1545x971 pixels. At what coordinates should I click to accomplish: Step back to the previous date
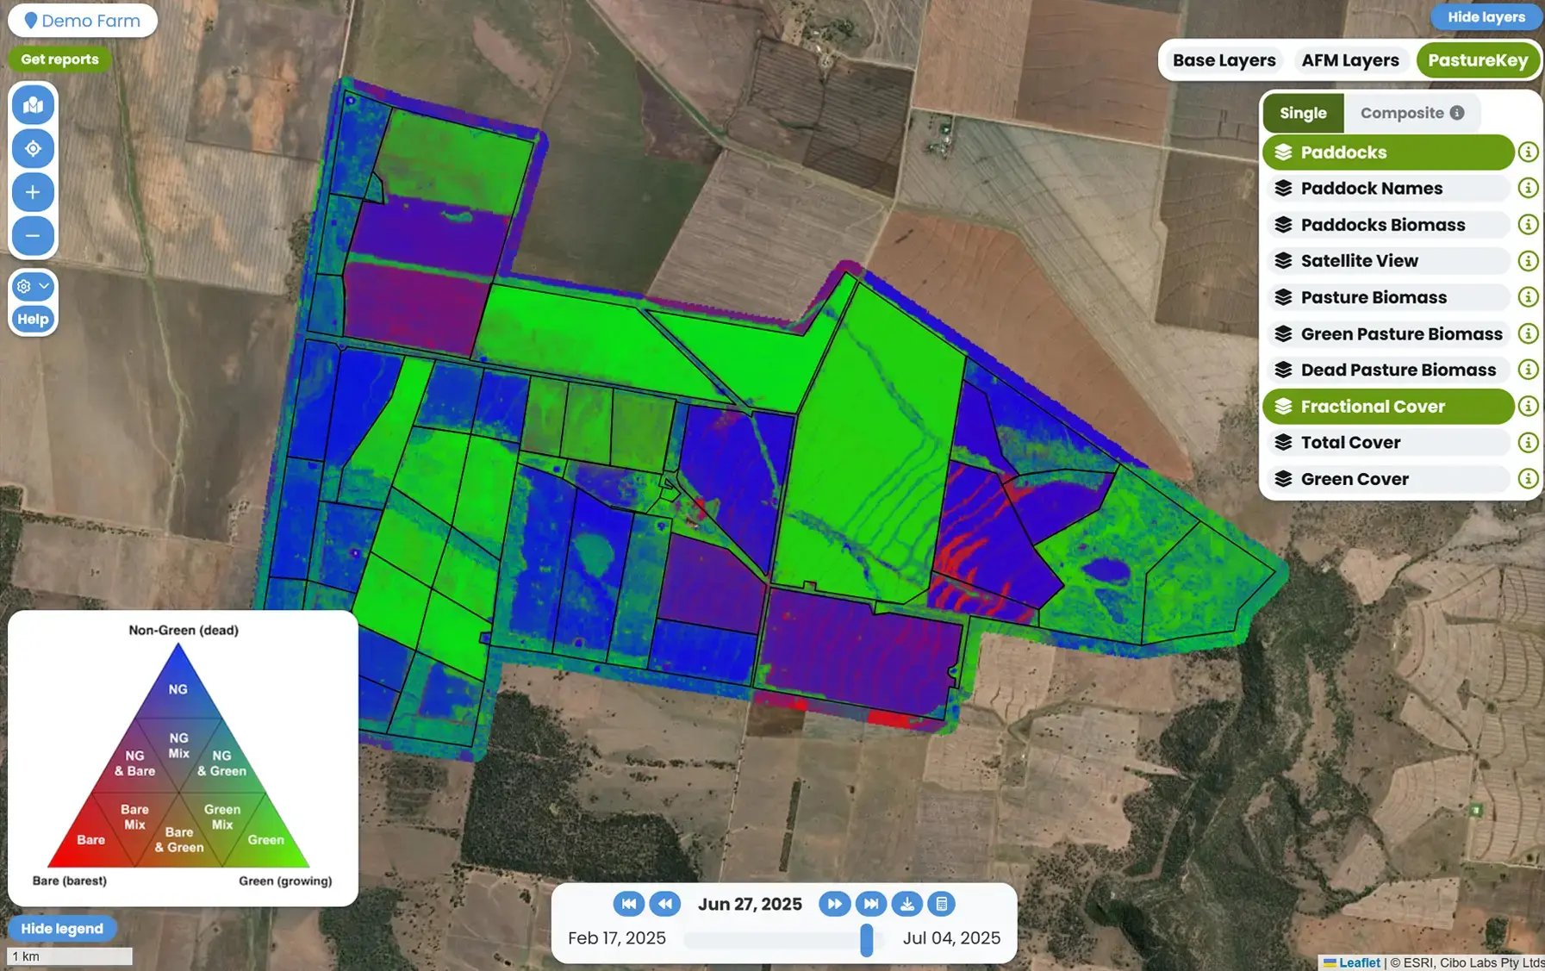click(664, 904)
